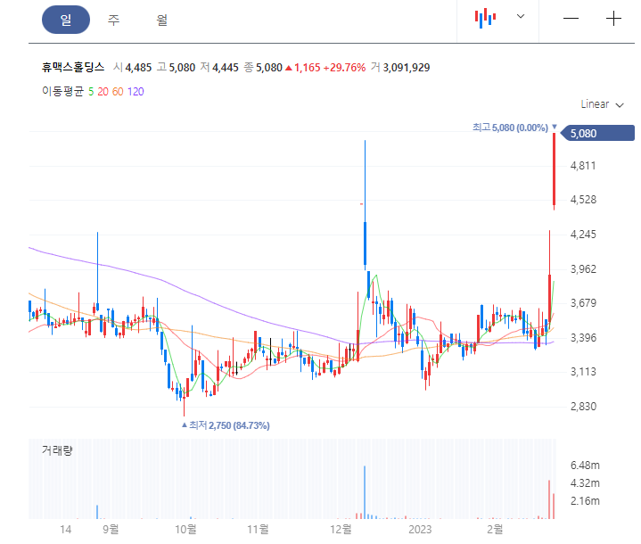The width and height of the screenshot is (641, 544).
Task: Click the 4.32m volume axis label
Action: [x=585, y=483]
